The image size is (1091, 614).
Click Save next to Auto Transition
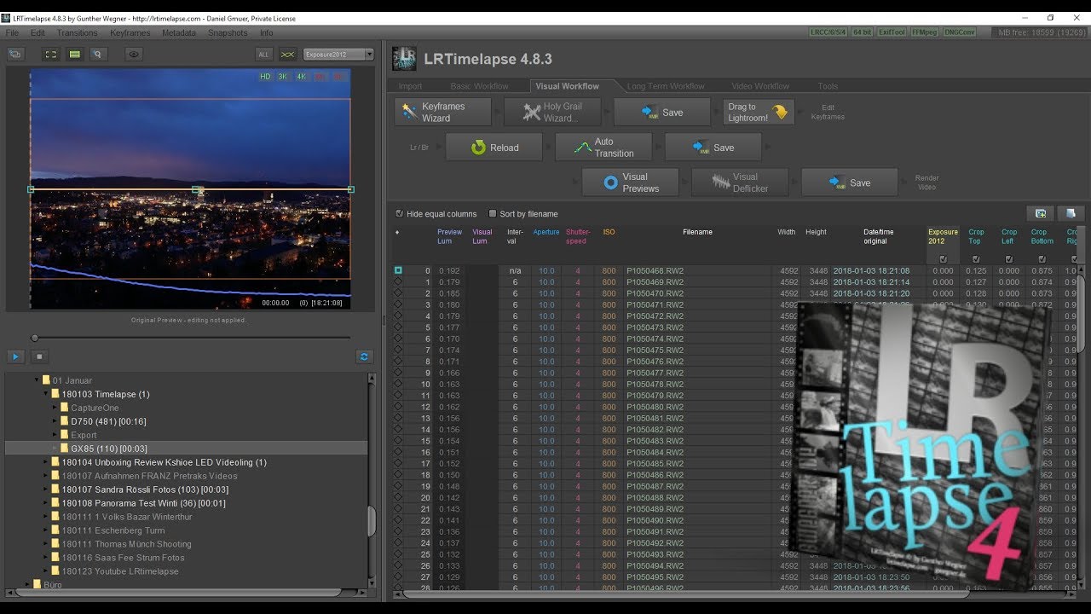point(713,148)
